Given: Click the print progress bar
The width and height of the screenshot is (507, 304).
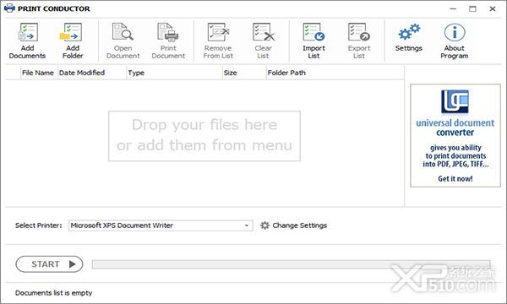Looking at the screenshot, I should click(x=291, y=264).
